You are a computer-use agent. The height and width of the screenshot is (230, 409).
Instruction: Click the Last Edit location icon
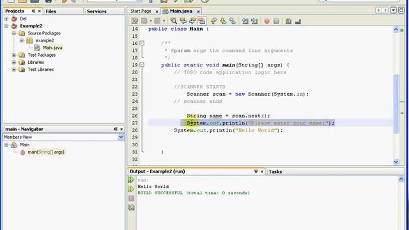click(135, 21)
